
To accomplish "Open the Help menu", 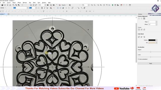I will point(49,2).
